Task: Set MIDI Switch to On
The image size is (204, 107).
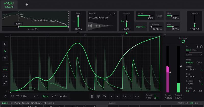Action: click(196, 103)
